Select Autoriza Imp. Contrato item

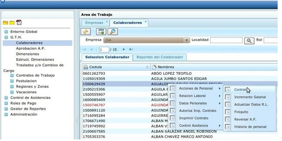coord(196,111)
